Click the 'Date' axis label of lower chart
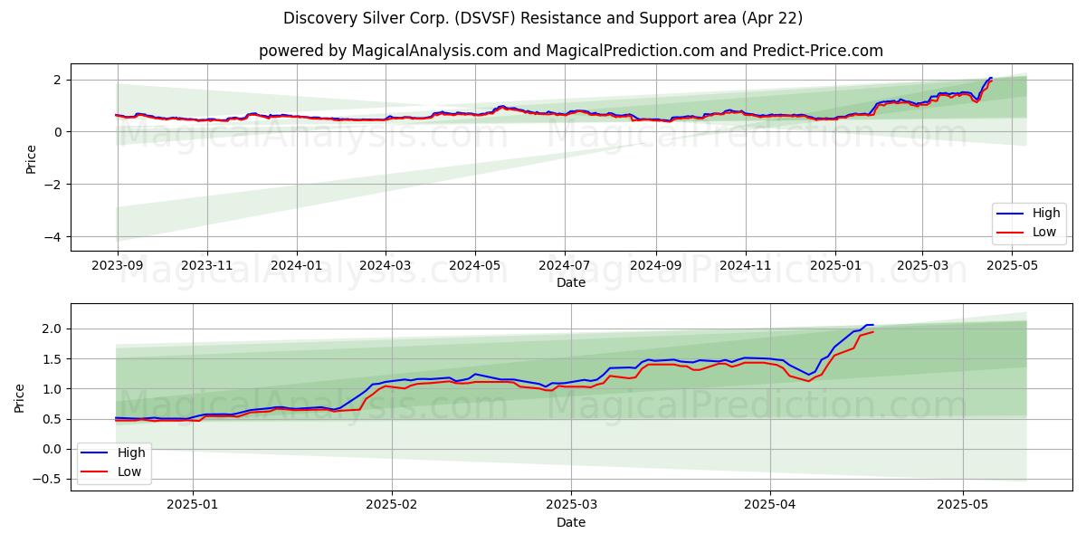This screenshot has width=1086, height=543. (x=571, y=522)
